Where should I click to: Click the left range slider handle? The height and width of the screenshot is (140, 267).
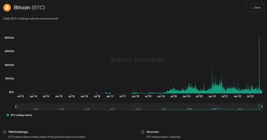[16, 106]
